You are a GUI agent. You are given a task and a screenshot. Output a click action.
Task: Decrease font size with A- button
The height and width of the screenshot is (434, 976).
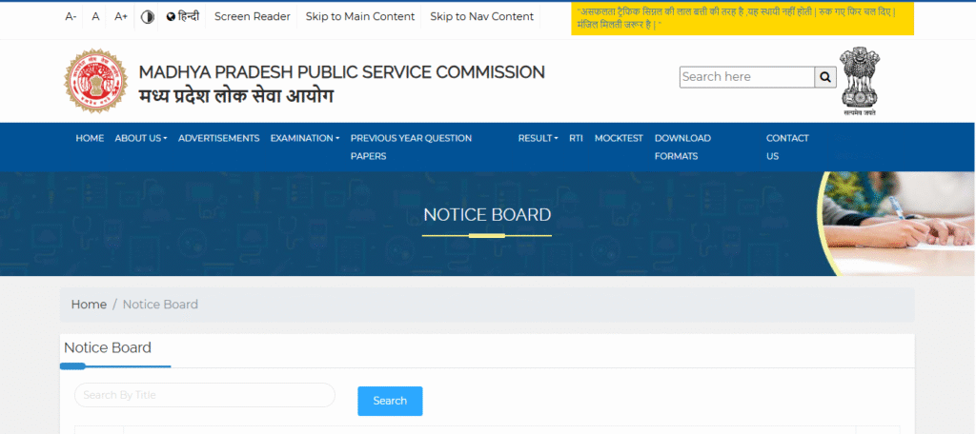[71, 16]
